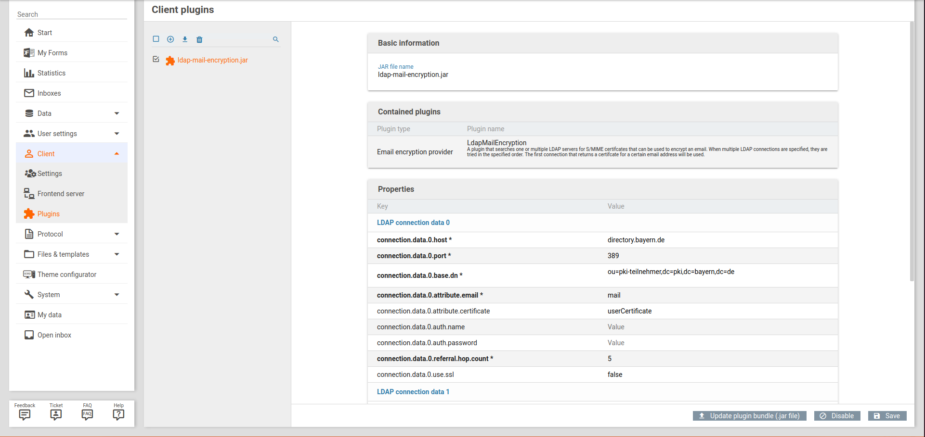Delete selected plugin with trash icon
This screenshot has width=925, height=437.
pyautogui.click(x=199, y=39)
